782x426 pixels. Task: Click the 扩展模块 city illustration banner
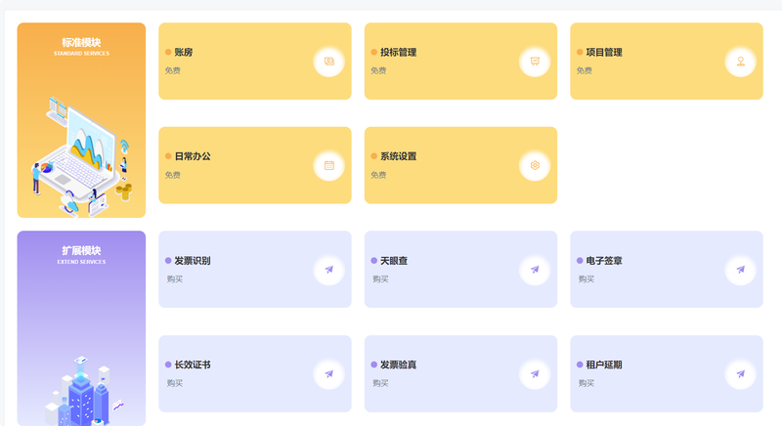coord(81,328)
